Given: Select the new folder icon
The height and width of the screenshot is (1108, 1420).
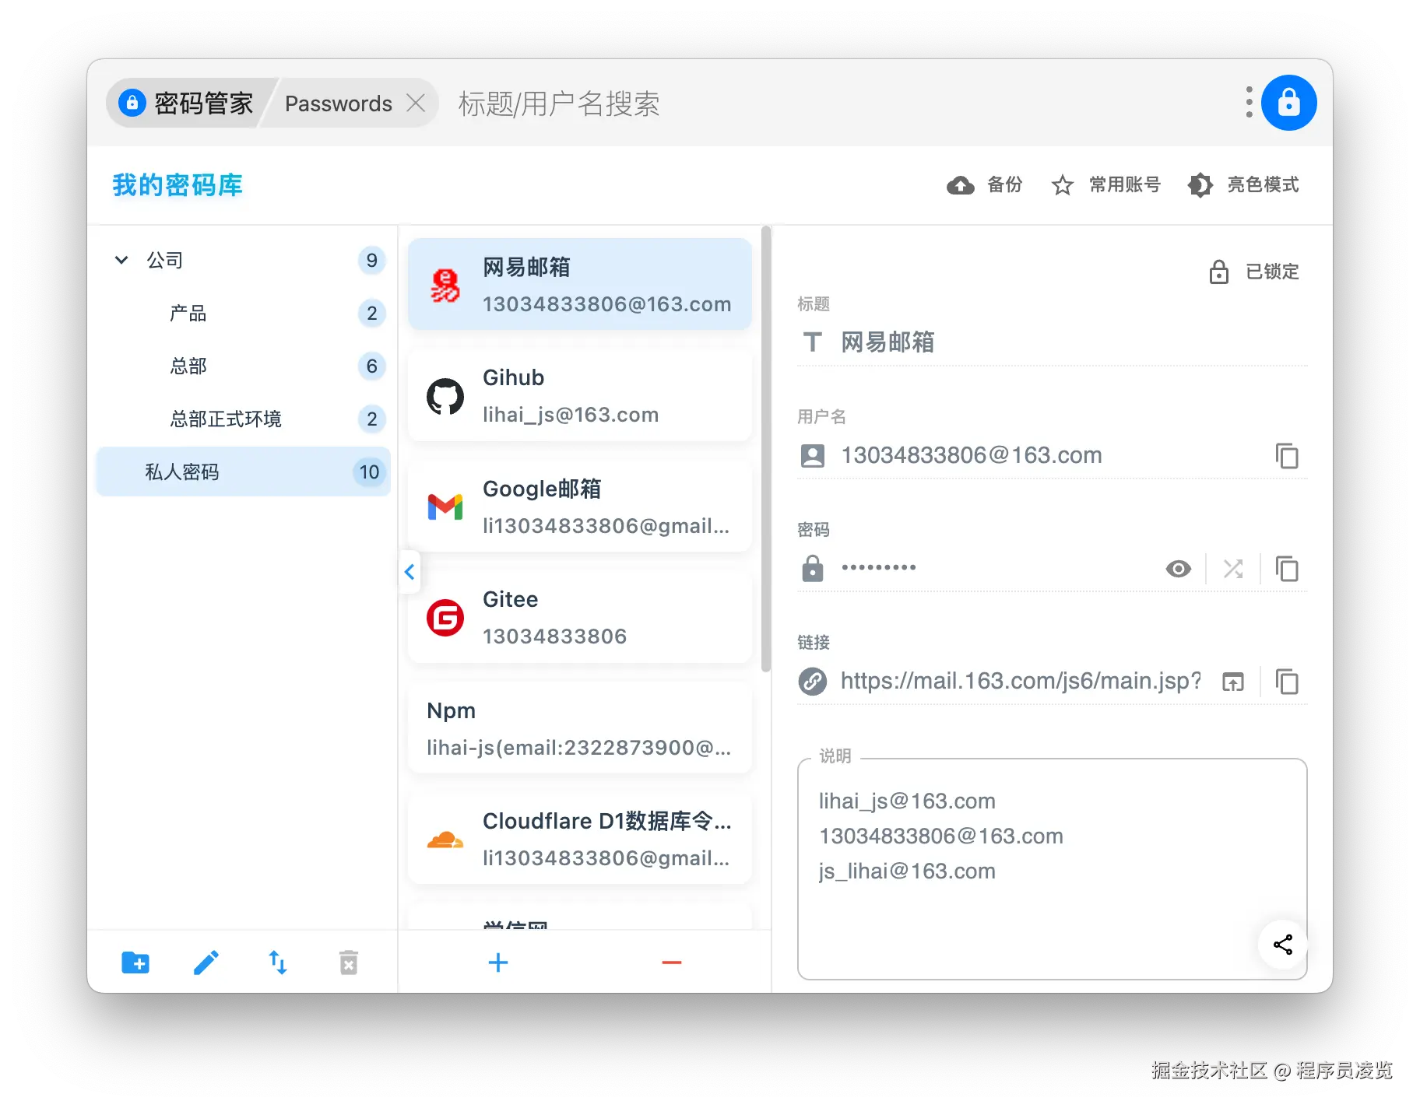Looking at the screenshot, I should click(x=135, y=962).
